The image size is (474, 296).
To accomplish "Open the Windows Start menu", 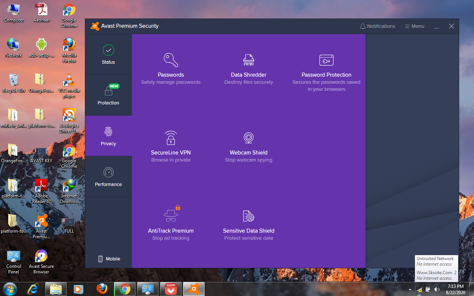I will tap(10, 289).
